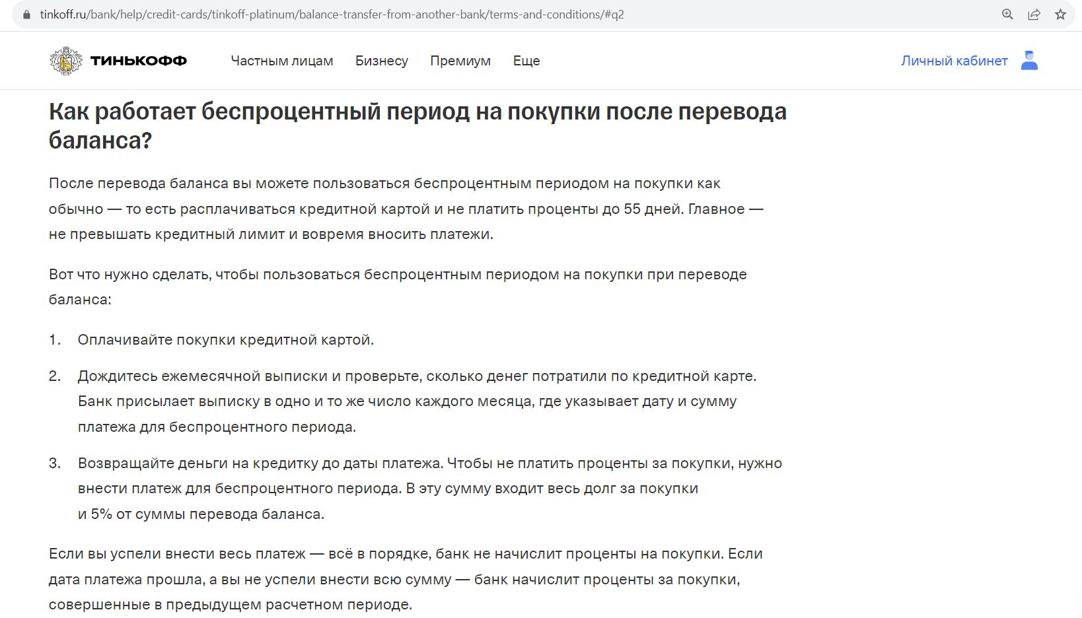Click the share page icon
This screenshot has height=618, width=1082.
[x=1034, y=14]
